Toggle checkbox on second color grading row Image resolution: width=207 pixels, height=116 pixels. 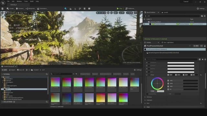point(149,66)
